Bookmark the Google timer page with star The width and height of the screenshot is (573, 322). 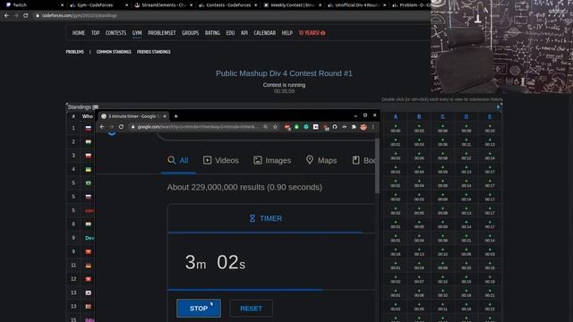[x=275, y=127]
